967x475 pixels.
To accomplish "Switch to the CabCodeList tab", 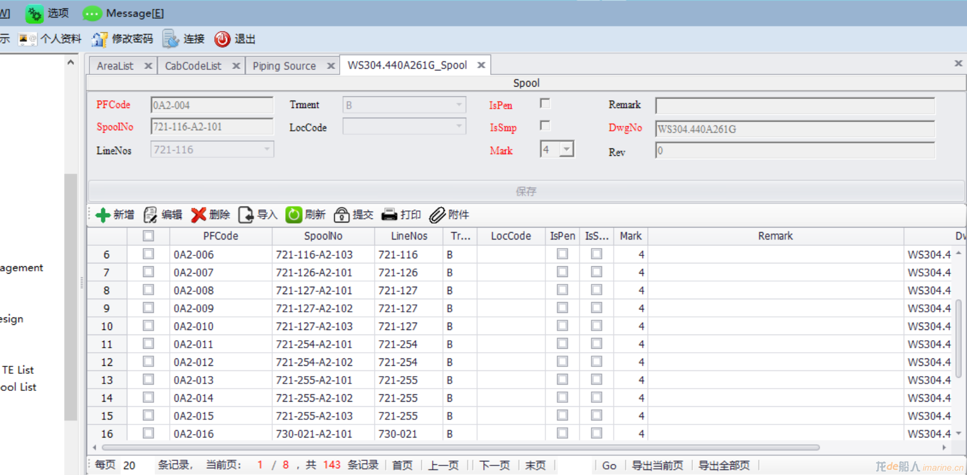I will point(193,66).
